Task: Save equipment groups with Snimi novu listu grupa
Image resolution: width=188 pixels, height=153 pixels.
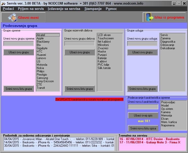Action: [18, 89]
